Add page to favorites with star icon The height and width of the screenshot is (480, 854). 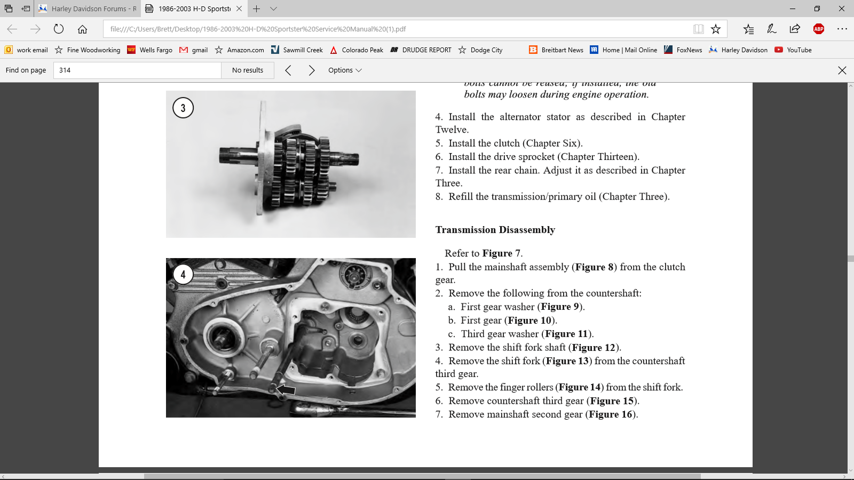click(x=716, y=29)
